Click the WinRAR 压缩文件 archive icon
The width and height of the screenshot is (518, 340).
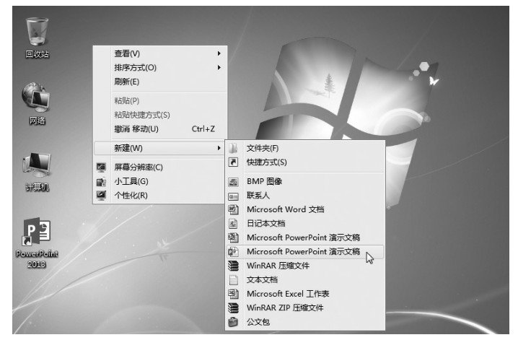pyautogui.click(x=233, y=266)
